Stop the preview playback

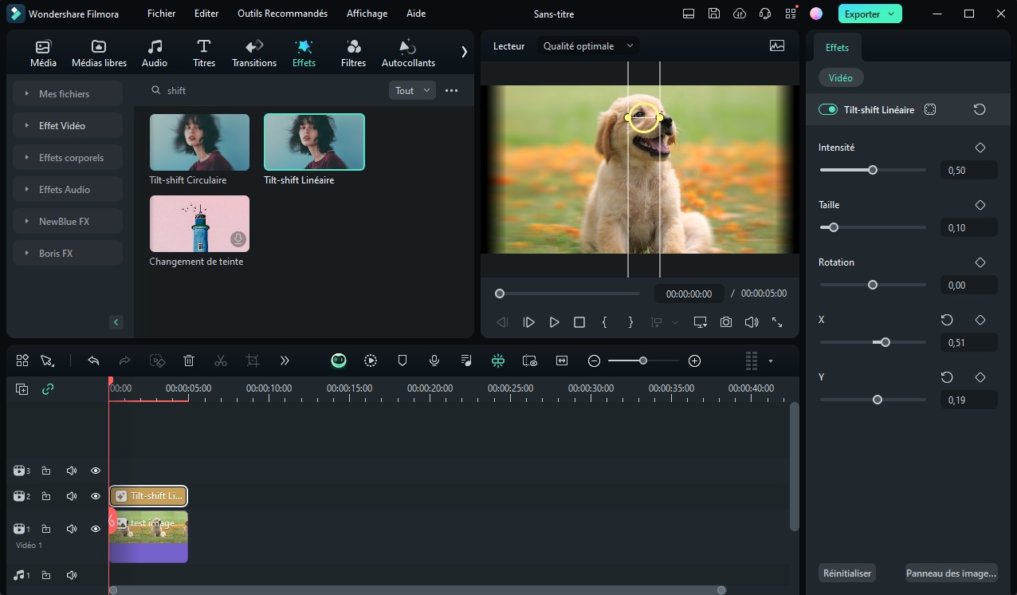579,322
